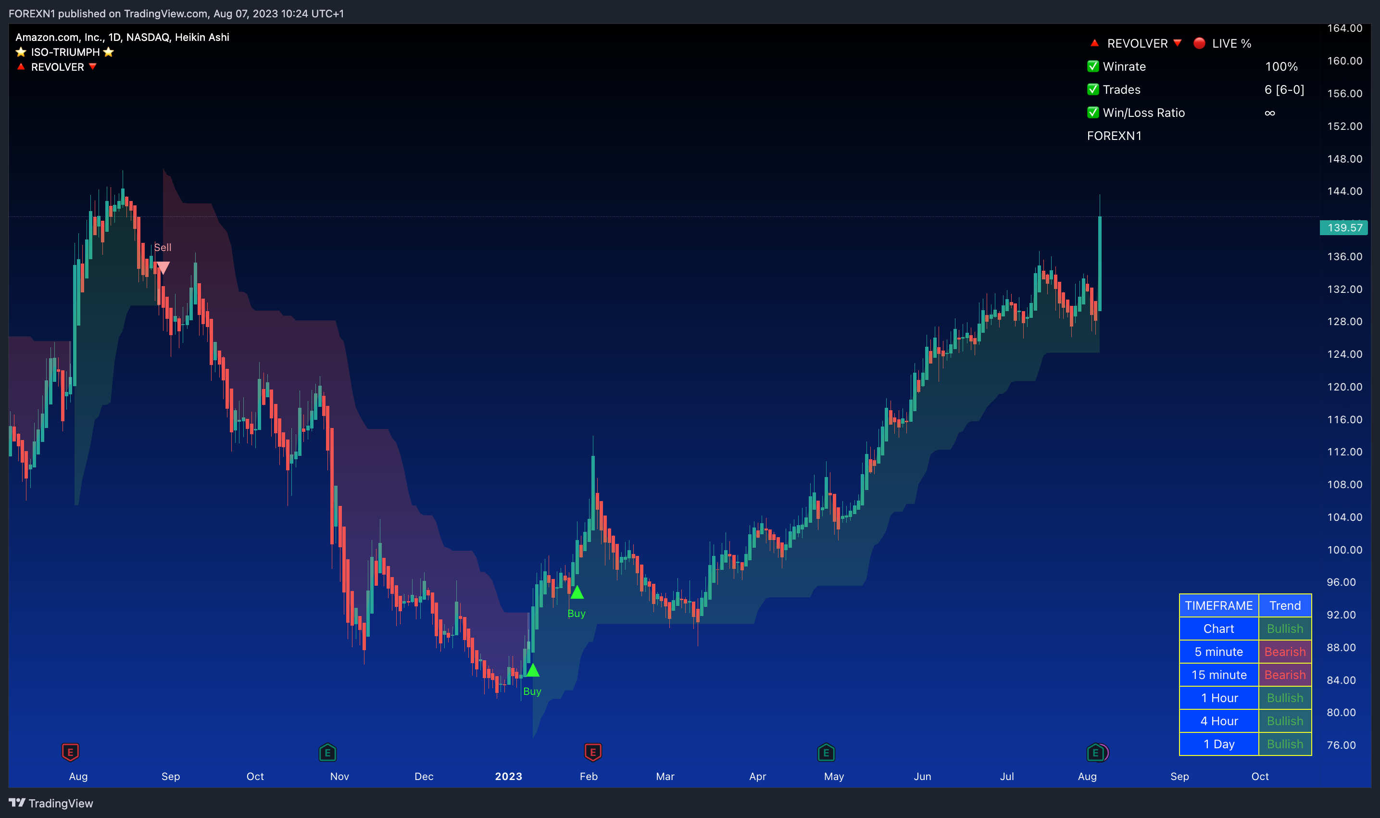Viewport: 1380px width, 818px height.
Task: Click the 1 Hour Bullish trend cell
Action: pos(1285,698)
